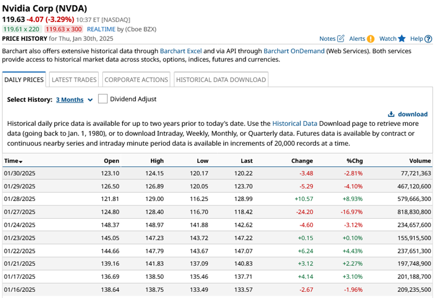Open the Barchart Excel link
This screenshot has width=434, height=298.
point(181,51)
